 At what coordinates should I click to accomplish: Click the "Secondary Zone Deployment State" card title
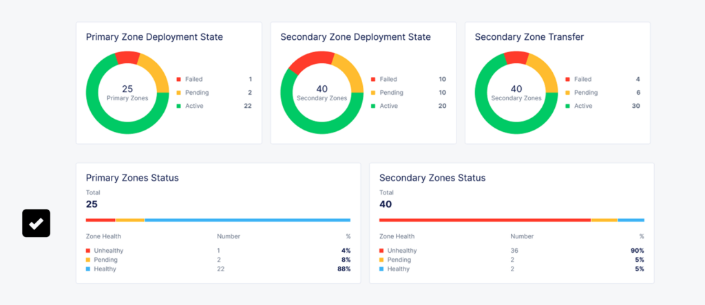click(x=356, y=37)
